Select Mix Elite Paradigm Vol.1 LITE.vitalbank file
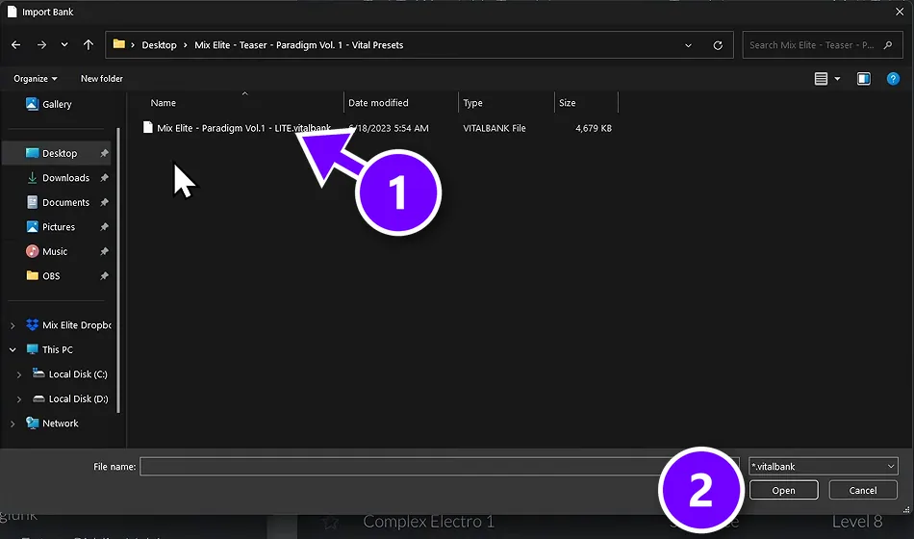The image size is (914, 539). pos(238,128)
